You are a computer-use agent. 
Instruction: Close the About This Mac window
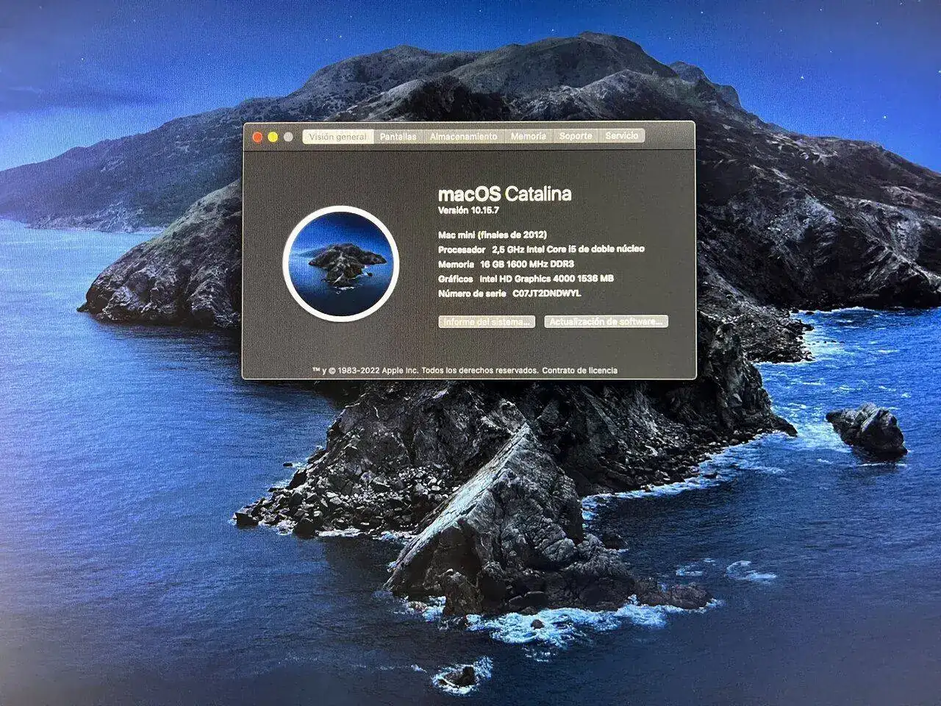[x=257, y=137]
